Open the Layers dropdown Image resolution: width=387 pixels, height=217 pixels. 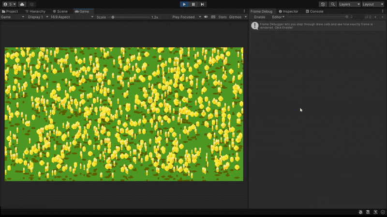pos(349,4)
